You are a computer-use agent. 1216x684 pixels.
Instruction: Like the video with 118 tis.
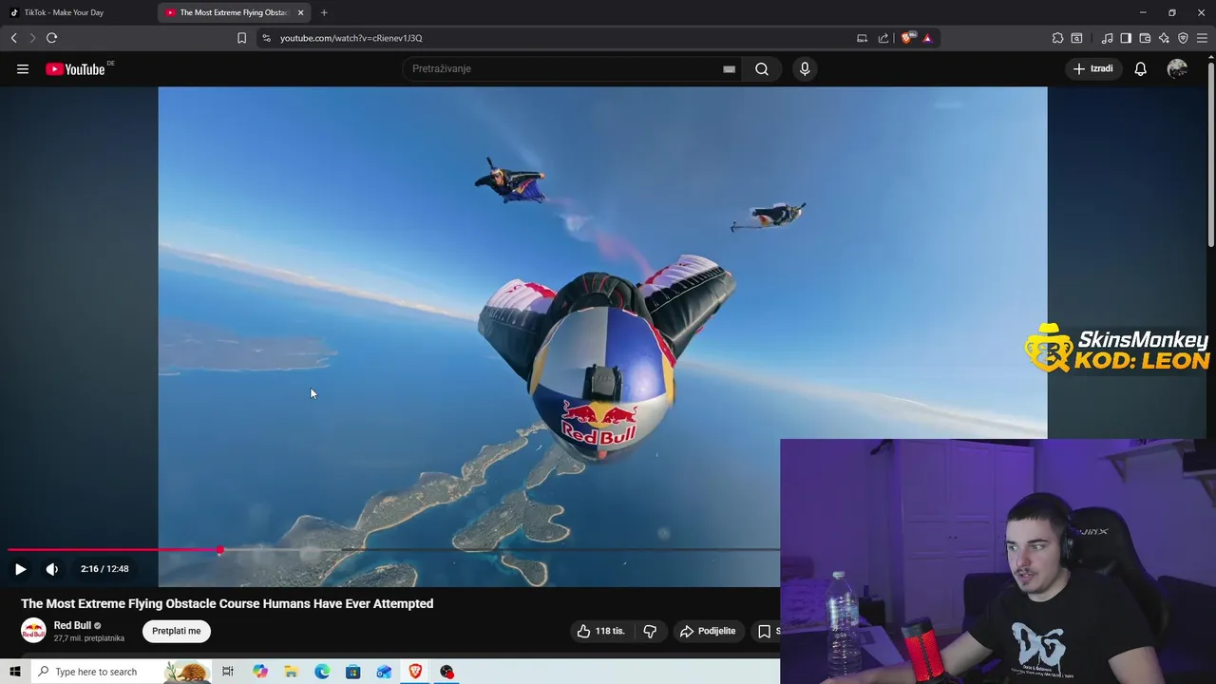coord(600,631)
